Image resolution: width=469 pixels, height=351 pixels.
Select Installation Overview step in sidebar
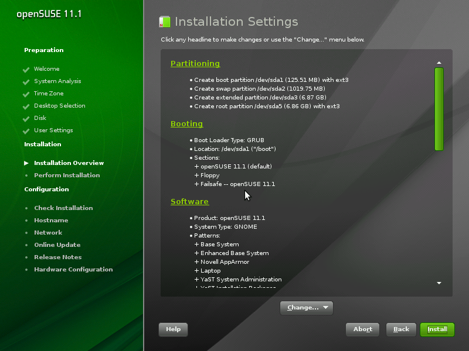point(69,163)
